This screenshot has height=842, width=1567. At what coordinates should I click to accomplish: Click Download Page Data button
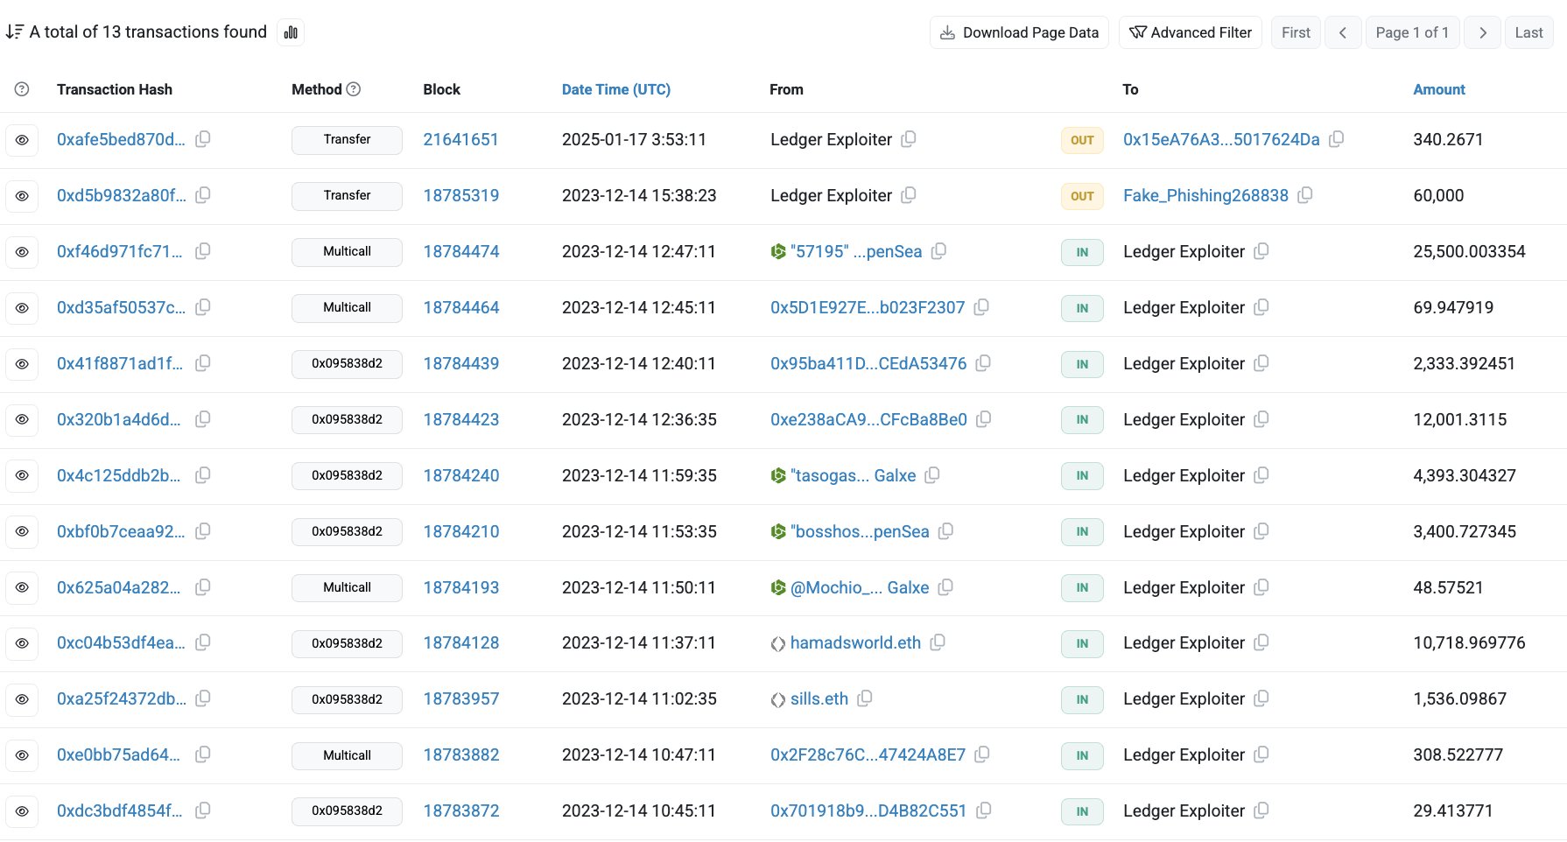click(x=1019, y=32)
